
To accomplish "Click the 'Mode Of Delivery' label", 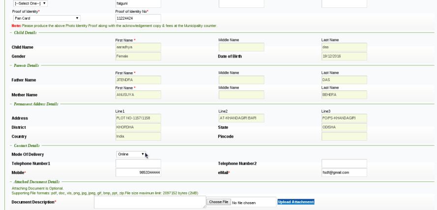I will pos(28,154).
